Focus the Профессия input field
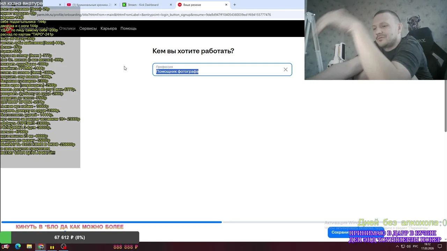The width and height of the screenshot is (447, 251). click(222, 69)
